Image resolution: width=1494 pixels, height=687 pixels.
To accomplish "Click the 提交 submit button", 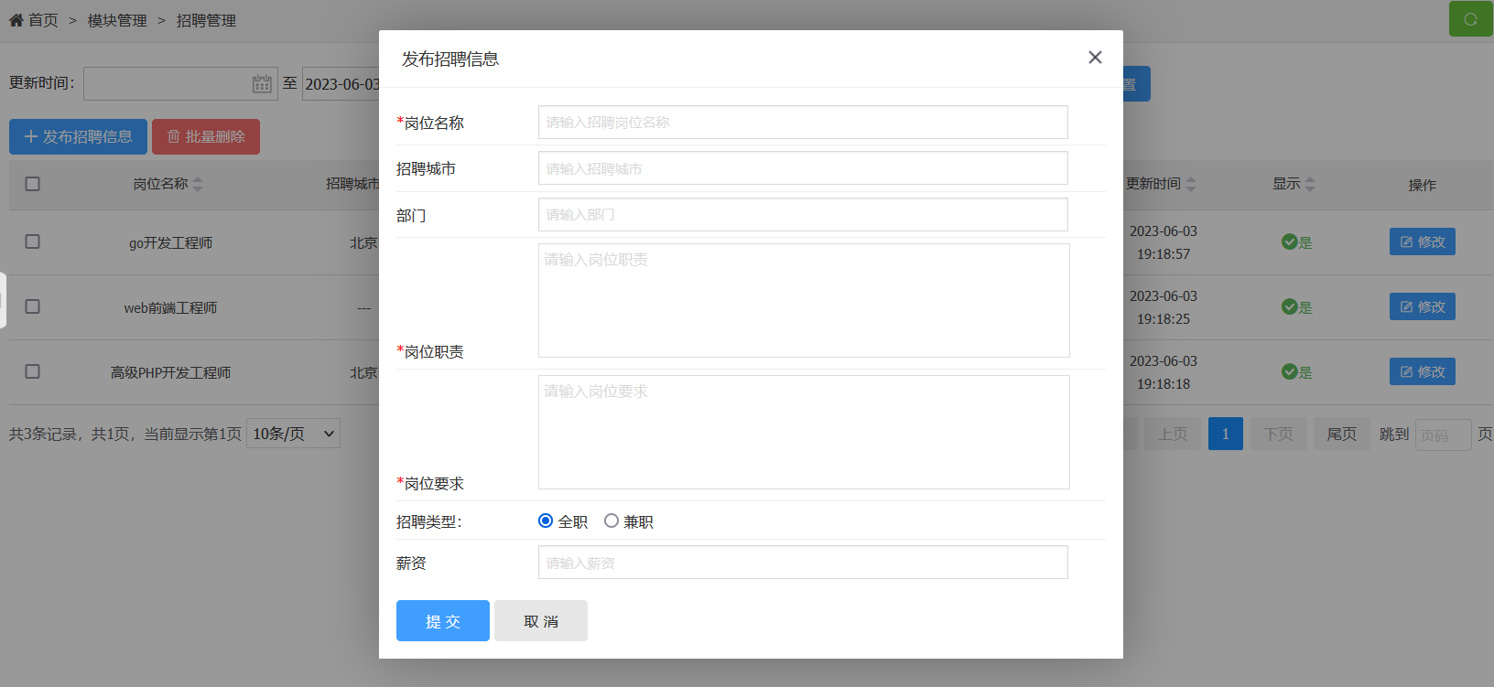I will (443, 621).
